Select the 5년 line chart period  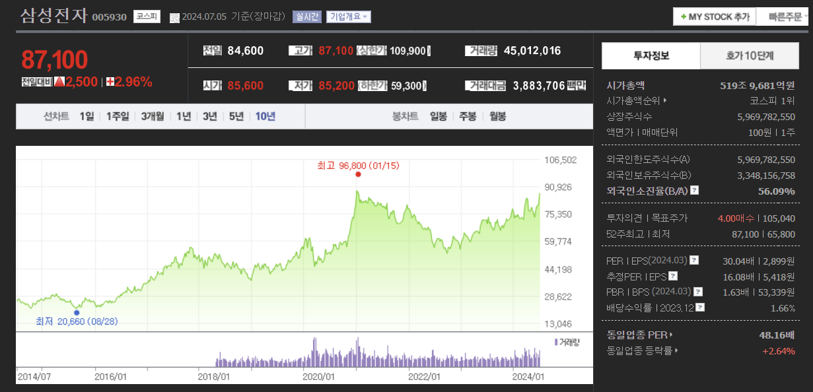coord(236,116)
